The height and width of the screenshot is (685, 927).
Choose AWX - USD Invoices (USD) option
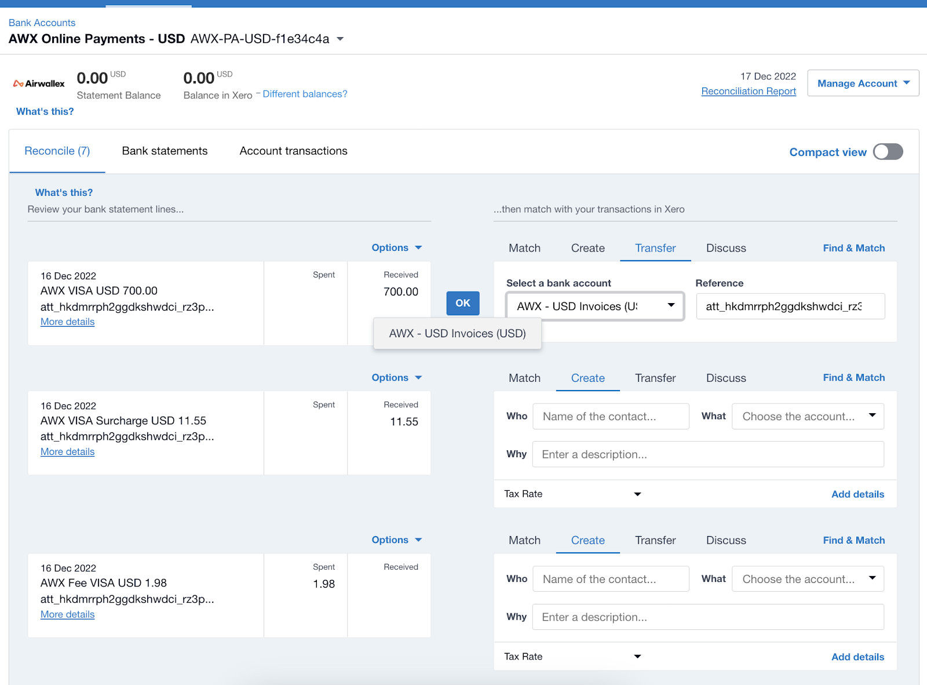click(x=458, y=333)
